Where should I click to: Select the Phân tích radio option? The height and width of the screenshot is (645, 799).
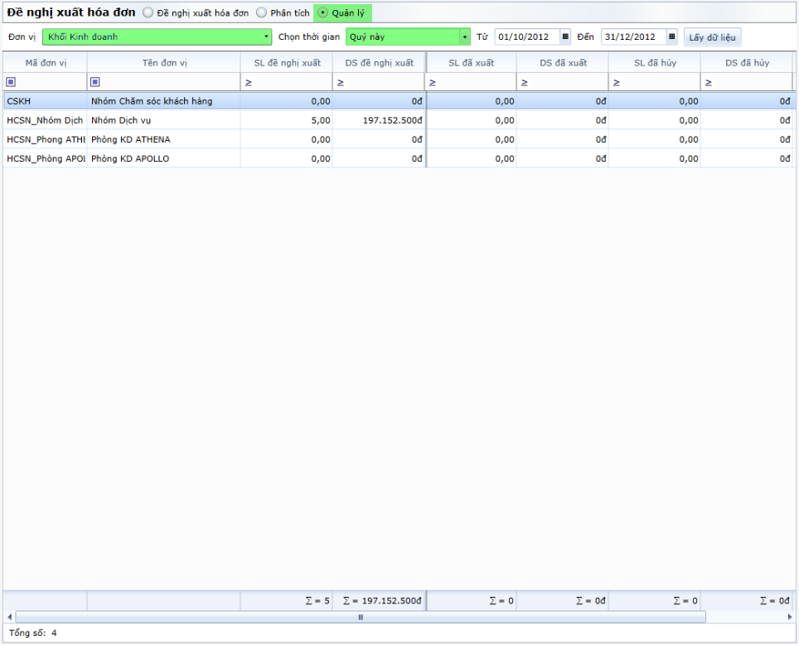point(261,13)
